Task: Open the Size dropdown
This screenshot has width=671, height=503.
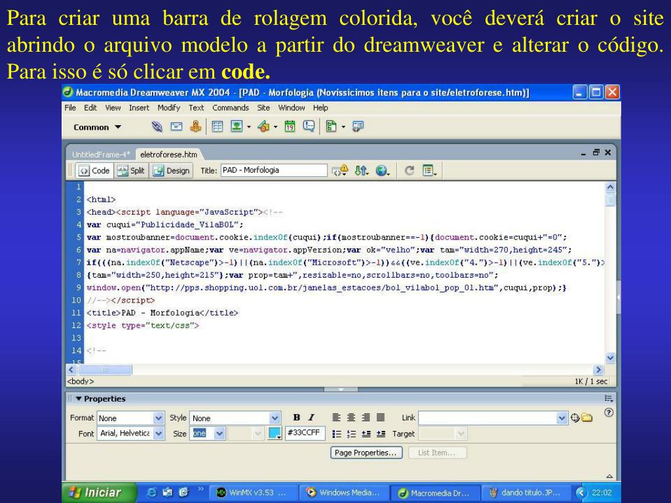Action: [220, 434]
